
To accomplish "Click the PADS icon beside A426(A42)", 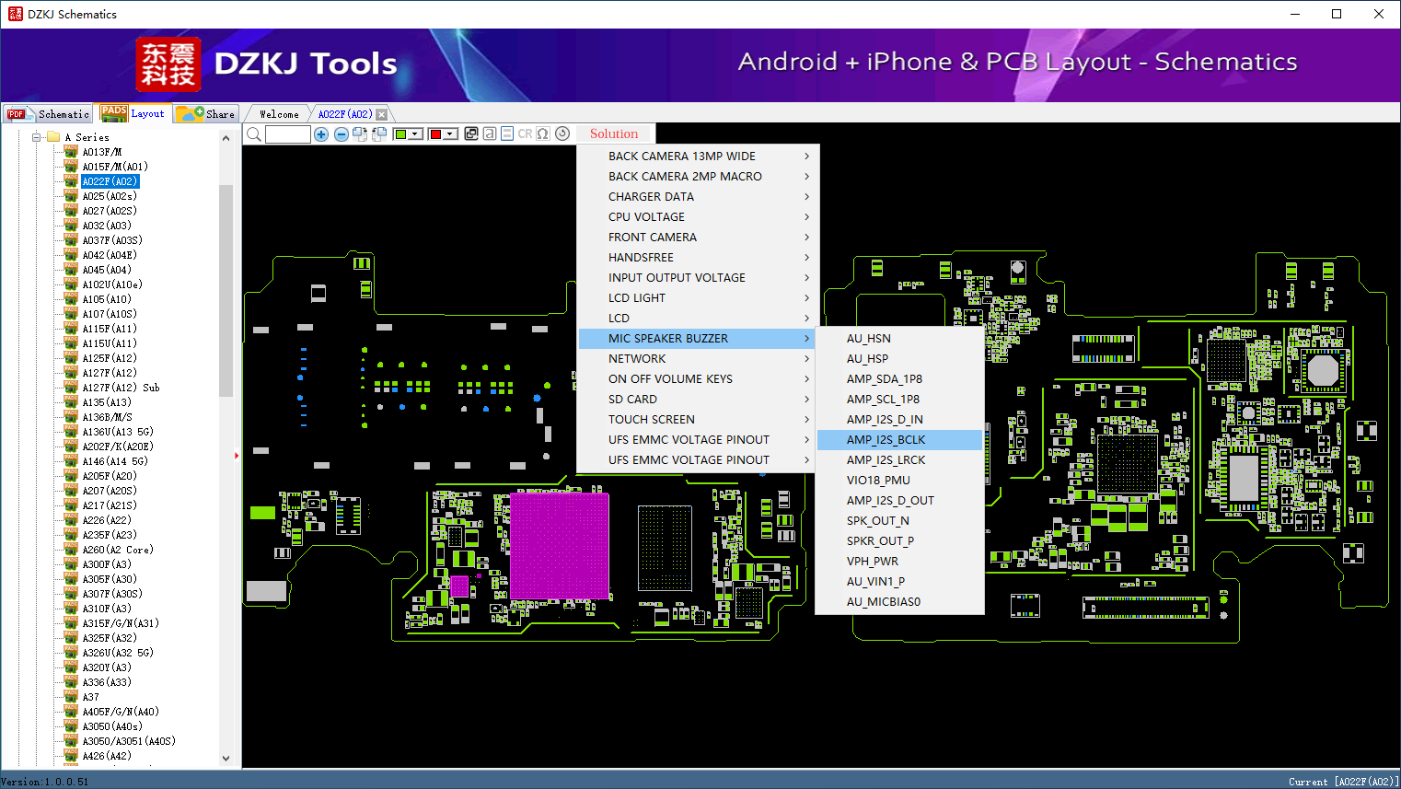I will (71, 756).
